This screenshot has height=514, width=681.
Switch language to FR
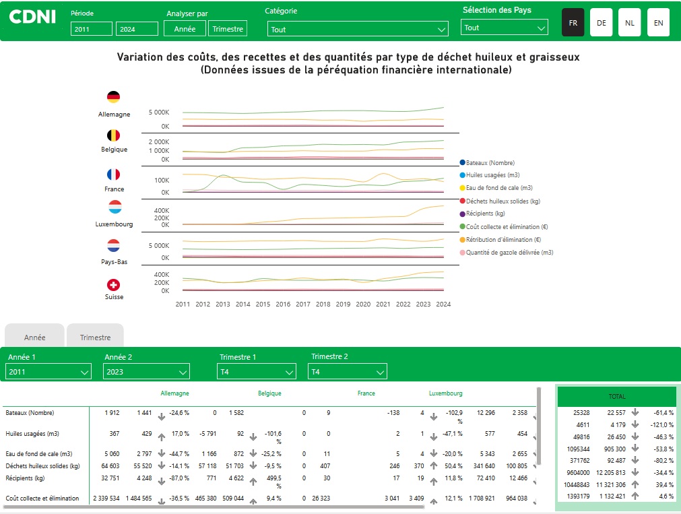coord(573,22)
